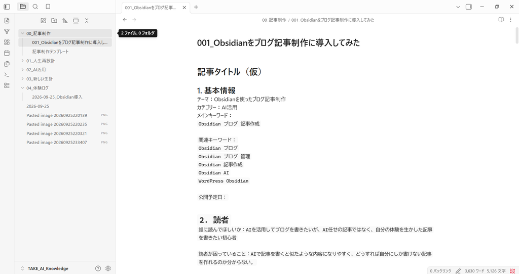
Task: Click the 0 バックリンク status item
Action: 440,271
